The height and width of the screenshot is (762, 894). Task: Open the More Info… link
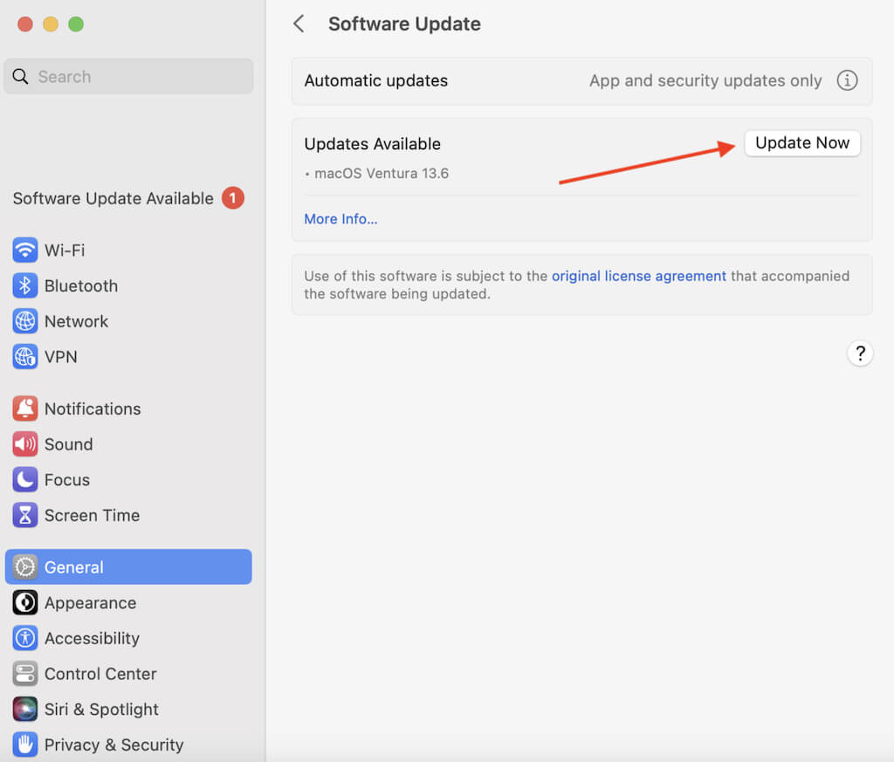[x=341, y=219]
